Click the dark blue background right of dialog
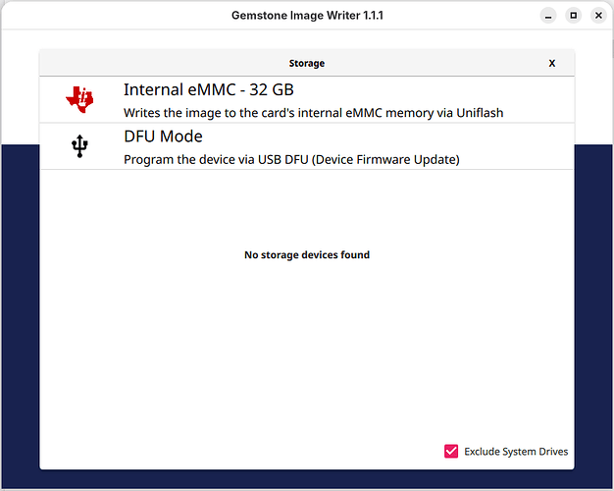 click(592, 313)
